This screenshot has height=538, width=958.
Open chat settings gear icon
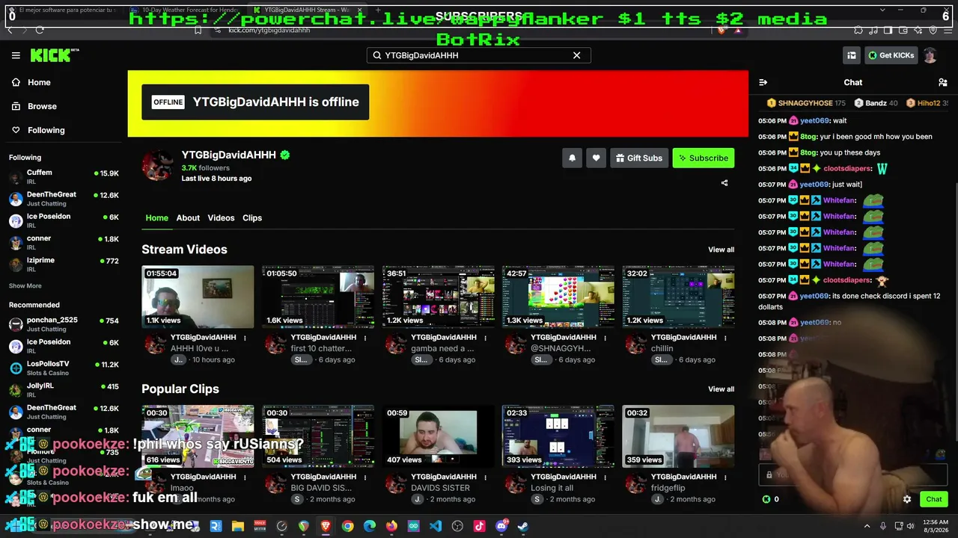click(x=907, y=499)
